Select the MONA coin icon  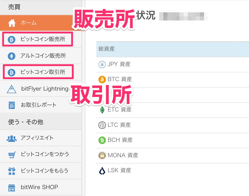pos(102,155)
